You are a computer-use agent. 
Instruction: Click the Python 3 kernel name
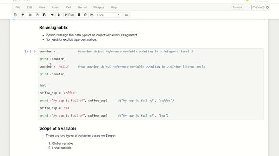pos(259,7)
